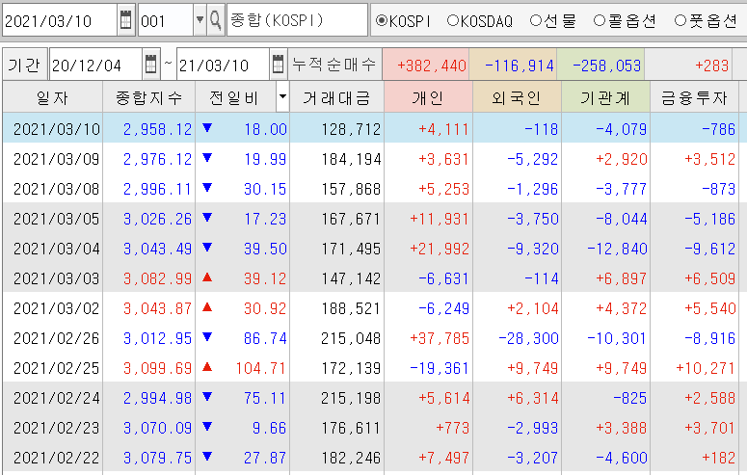
Task: Click individual net buy -19,361
Action: click(440, 368)
